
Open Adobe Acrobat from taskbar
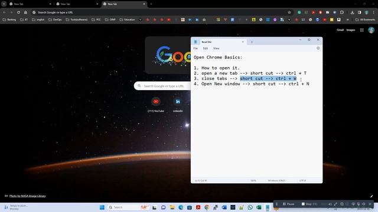(x=198, y=207)
